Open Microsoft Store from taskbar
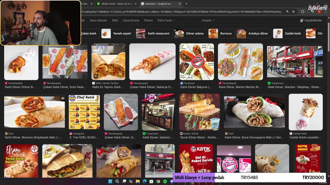 [x=151, y=181]
